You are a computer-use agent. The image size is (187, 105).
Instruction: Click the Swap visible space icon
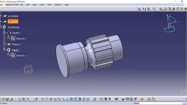[88, 99]
